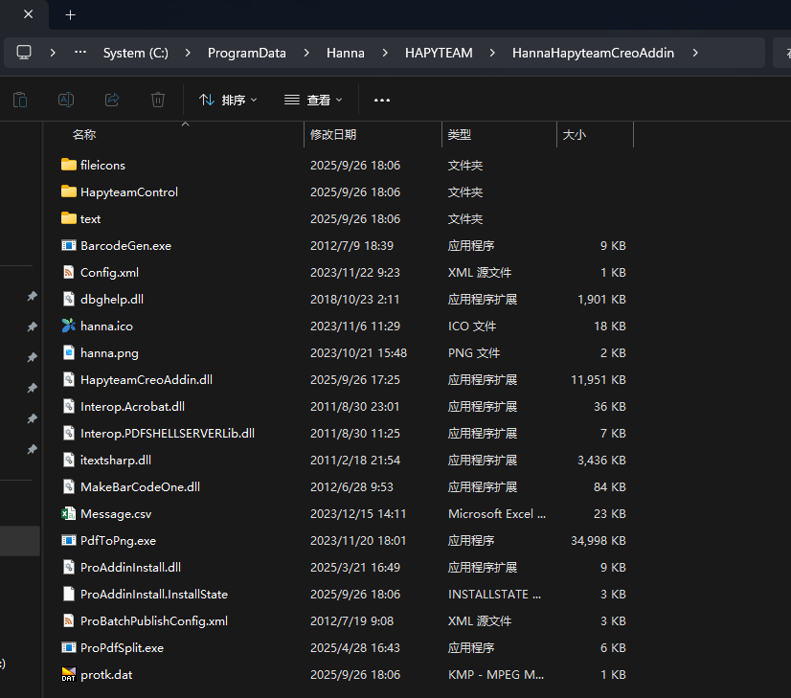Select the protk.dat file icon
791x698 pixels.
[x=68, y=674]
